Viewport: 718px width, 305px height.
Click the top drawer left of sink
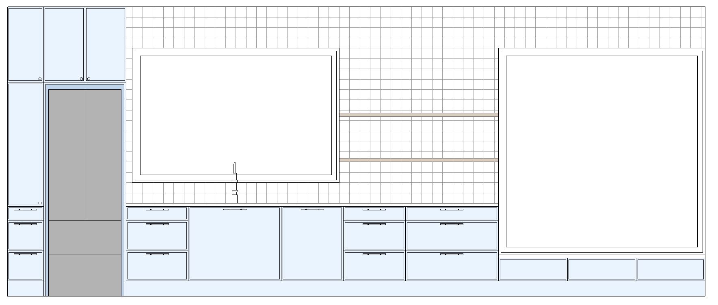(157, 214)
